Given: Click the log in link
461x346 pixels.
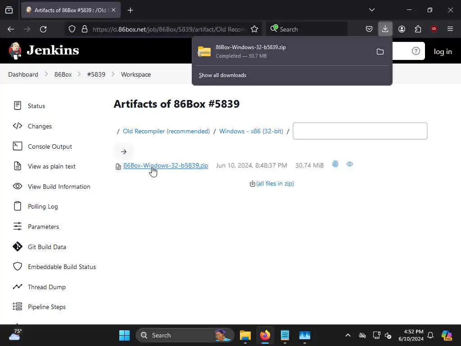Looking at the screenshot, I should click(443, 51).
